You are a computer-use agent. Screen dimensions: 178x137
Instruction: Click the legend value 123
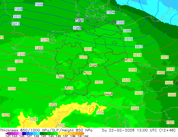(15, 136)
